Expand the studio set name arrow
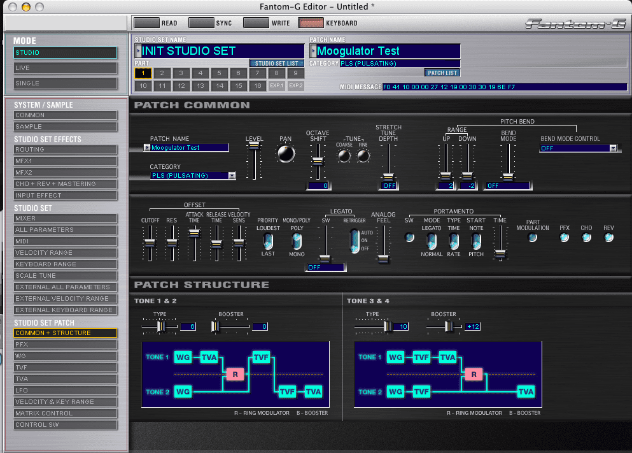The image size is (632, 453). [138, 51]
